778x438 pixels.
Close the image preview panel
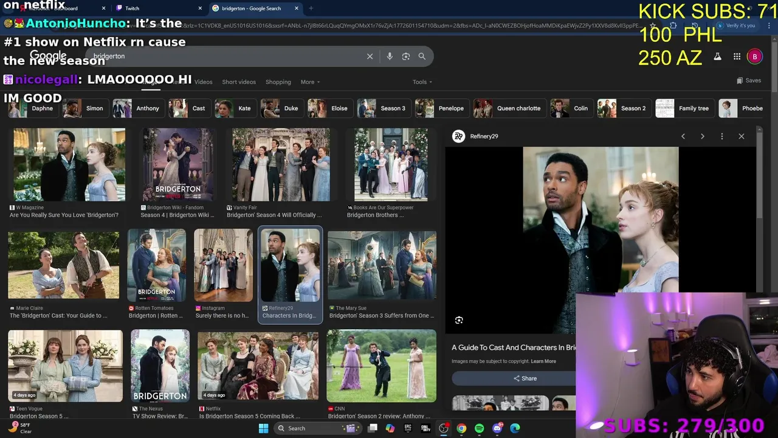click(742, 136)
